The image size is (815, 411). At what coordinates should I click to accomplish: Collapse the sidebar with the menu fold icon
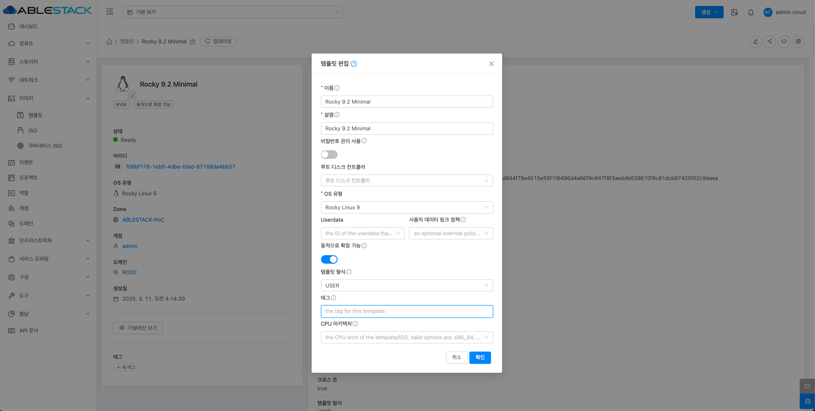[110, 12]
